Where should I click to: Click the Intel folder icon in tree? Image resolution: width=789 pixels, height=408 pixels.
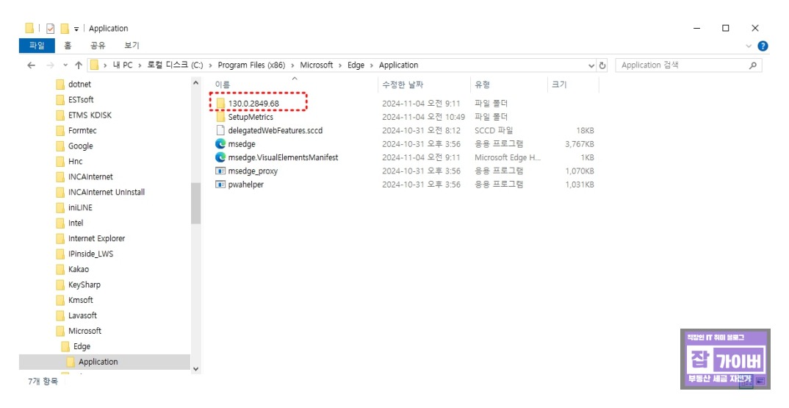point(60,223)
